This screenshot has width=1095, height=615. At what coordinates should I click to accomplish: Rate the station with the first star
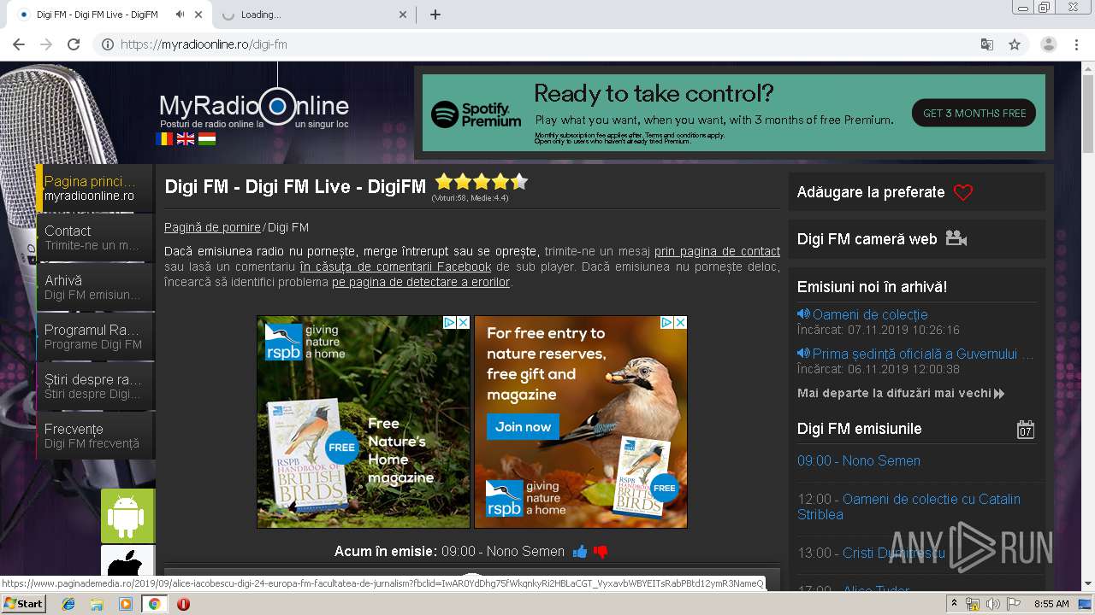tap(444, 181)
